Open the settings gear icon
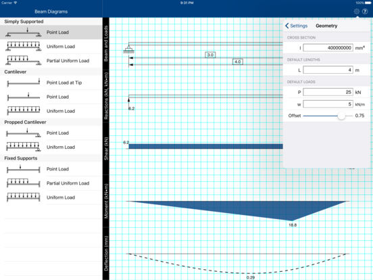The height and width of the screenshot is (280, 373). coord(356,11)
